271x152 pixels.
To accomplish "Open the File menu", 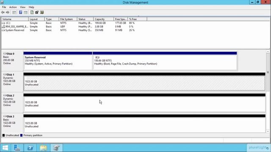I will pyautogui.click(x=4, y=7).
